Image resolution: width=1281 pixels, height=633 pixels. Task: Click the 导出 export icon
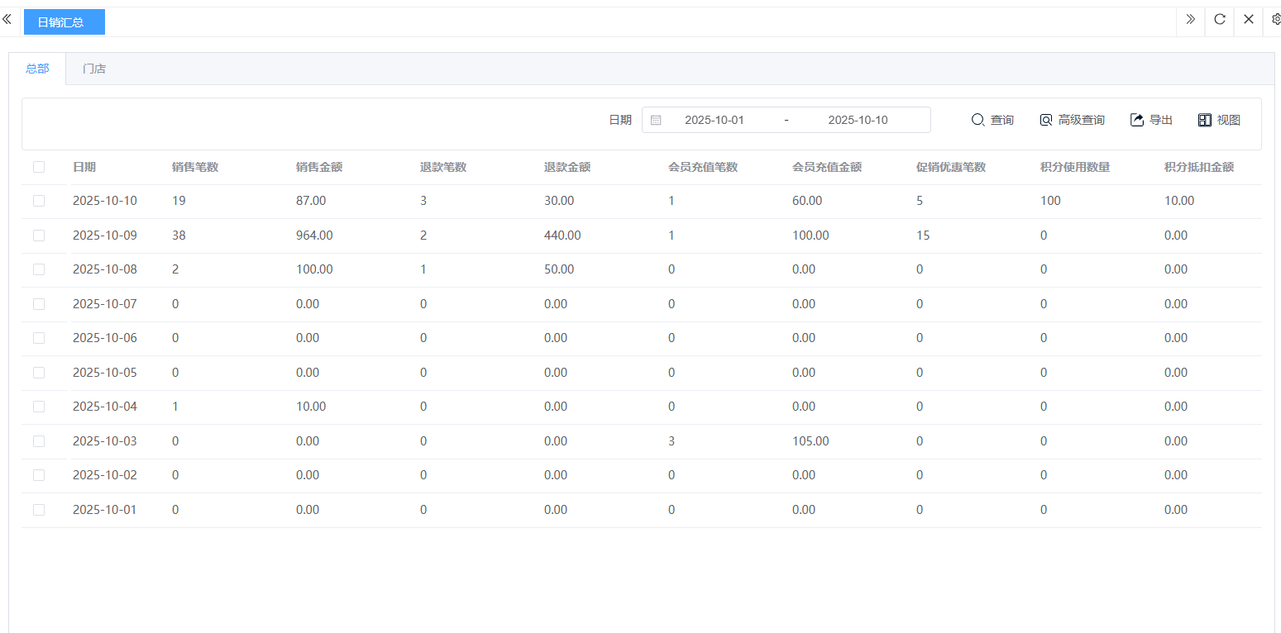tap(1137, 120)
